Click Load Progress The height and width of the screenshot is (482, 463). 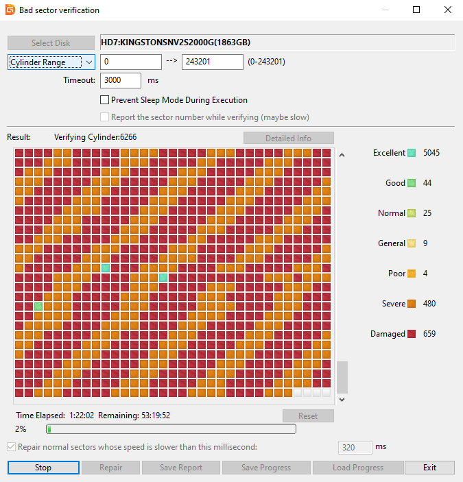click(358, 468)
